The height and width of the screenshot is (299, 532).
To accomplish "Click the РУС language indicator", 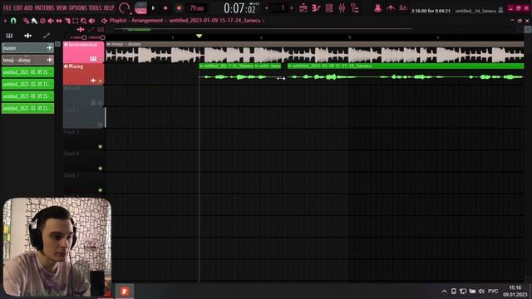I will 493,292.
